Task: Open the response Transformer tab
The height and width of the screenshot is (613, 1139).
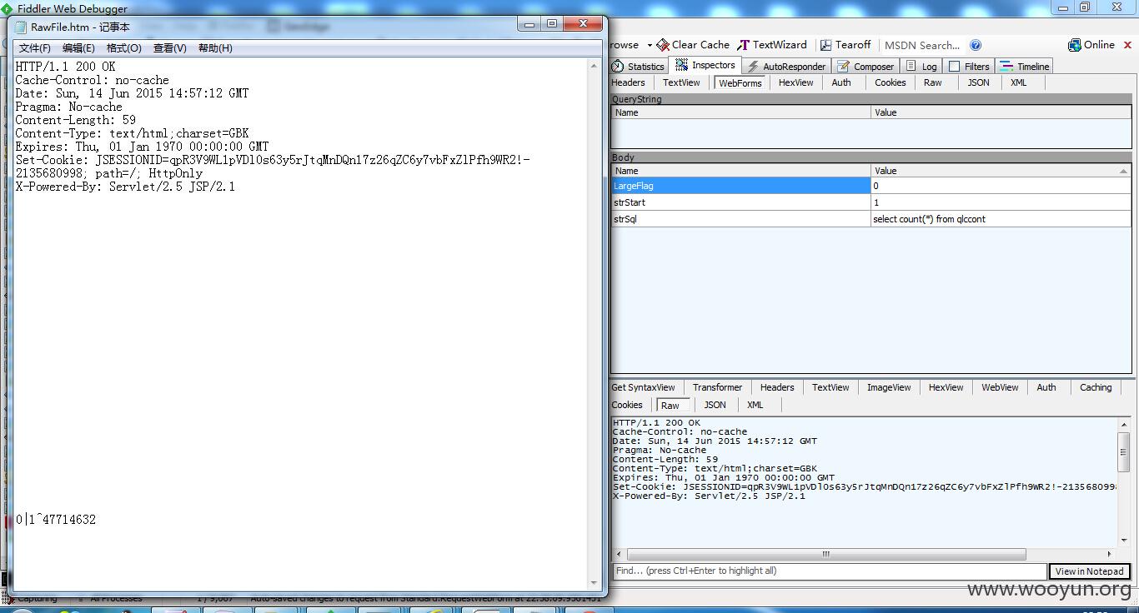Action: 717,387
